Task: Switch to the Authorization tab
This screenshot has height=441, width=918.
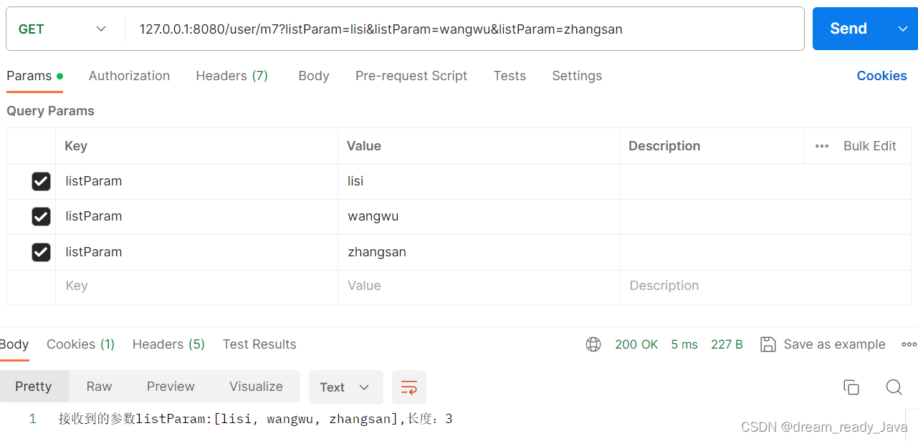Action: 129,76
